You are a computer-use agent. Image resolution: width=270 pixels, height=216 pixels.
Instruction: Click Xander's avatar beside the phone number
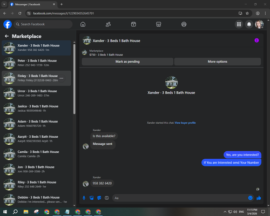tap(85, 184)
